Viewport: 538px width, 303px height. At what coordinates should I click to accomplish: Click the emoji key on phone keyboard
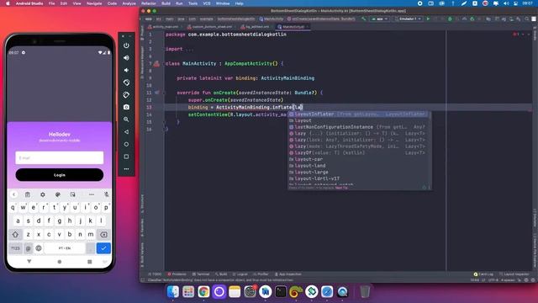[x=39, y=248]
